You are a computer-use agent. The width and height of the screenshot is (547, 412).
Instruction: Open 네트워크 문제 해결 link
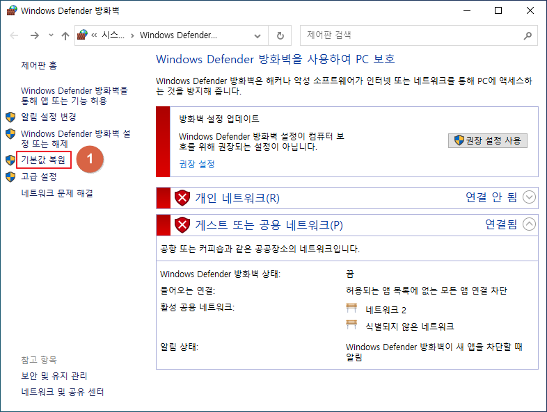pos(57,193)
